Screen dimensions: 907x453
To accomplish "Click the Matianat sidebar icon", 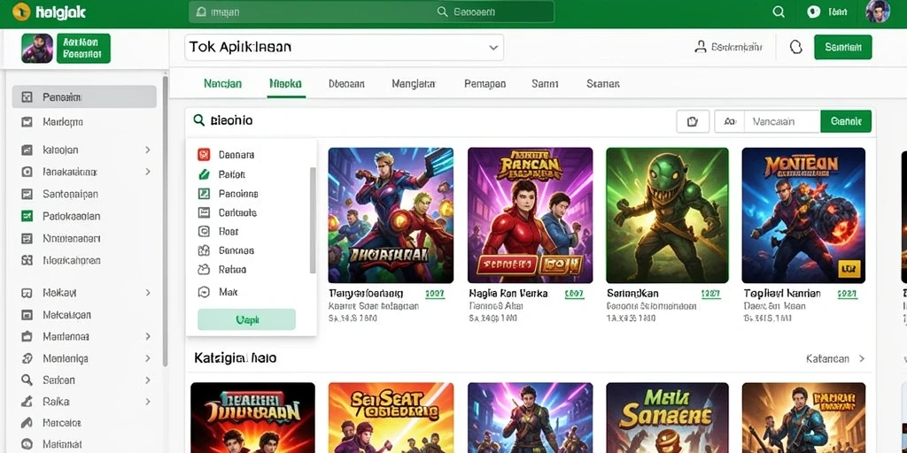I will tap(27, 444).
